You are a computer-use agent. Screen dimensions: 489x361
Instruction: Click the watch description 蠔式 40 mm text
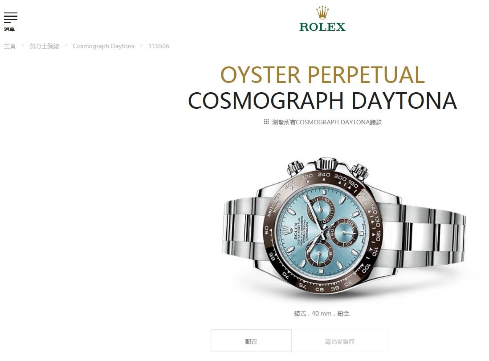tap(322, 313)
